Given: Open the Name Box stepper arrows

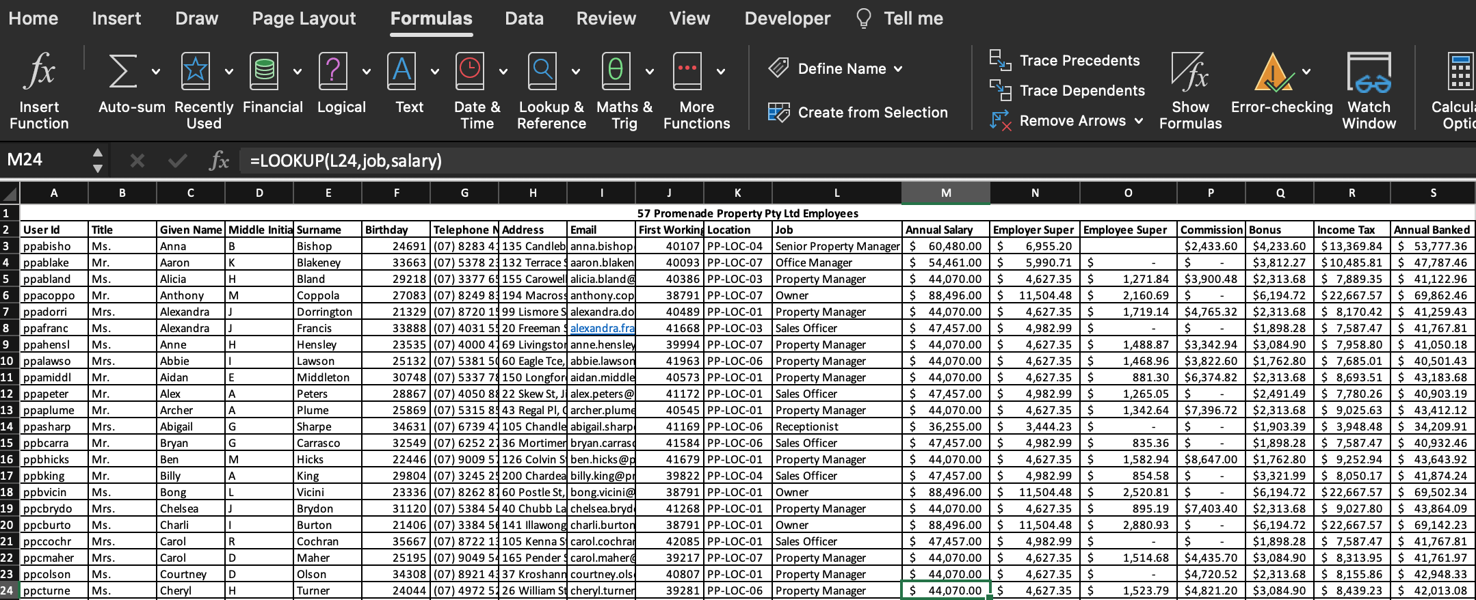Looking at the screenshot, I should 98,161.
